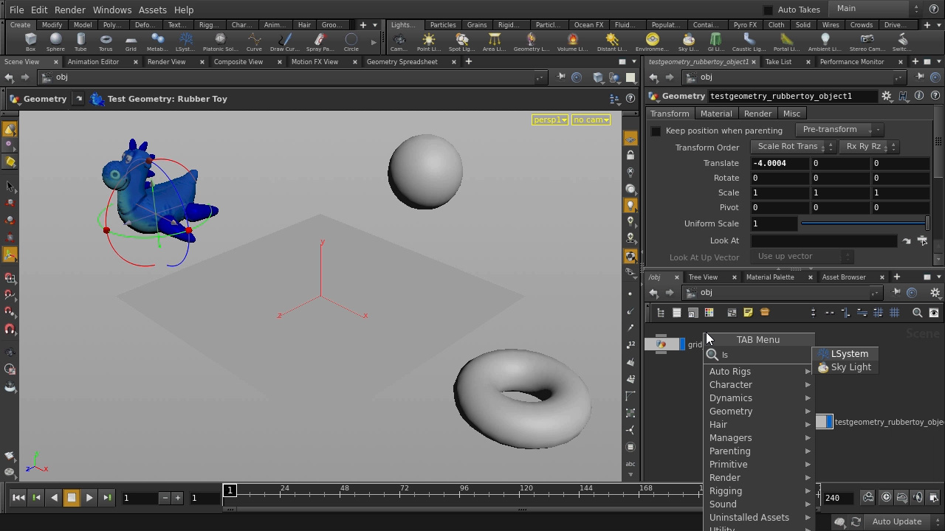This screenshot has height=531, width=945.
Task: Expand the Geometry category in the TAB Menu
Action: 731,411
